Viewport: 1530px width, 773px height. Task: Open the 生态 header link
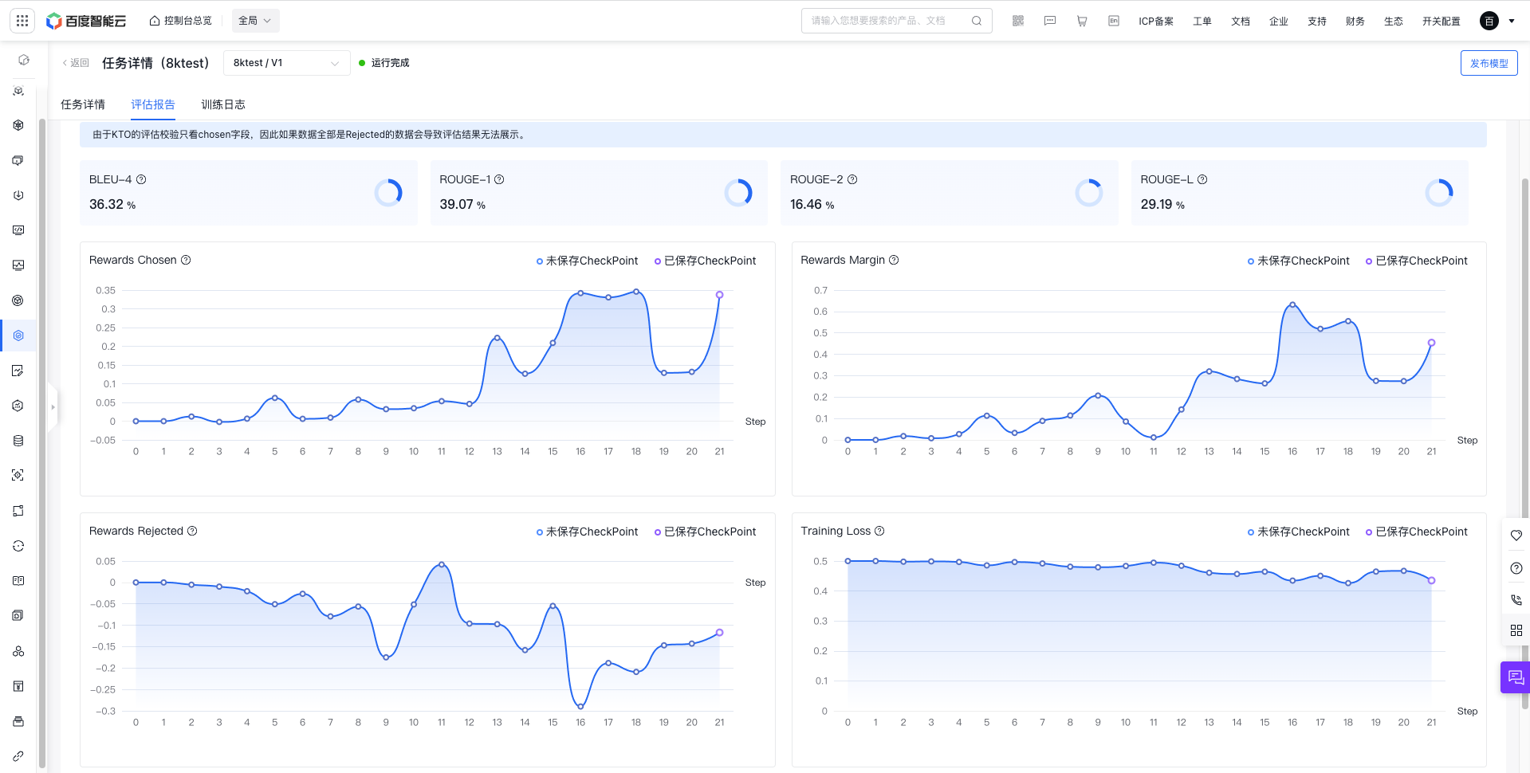[1394, 22]
